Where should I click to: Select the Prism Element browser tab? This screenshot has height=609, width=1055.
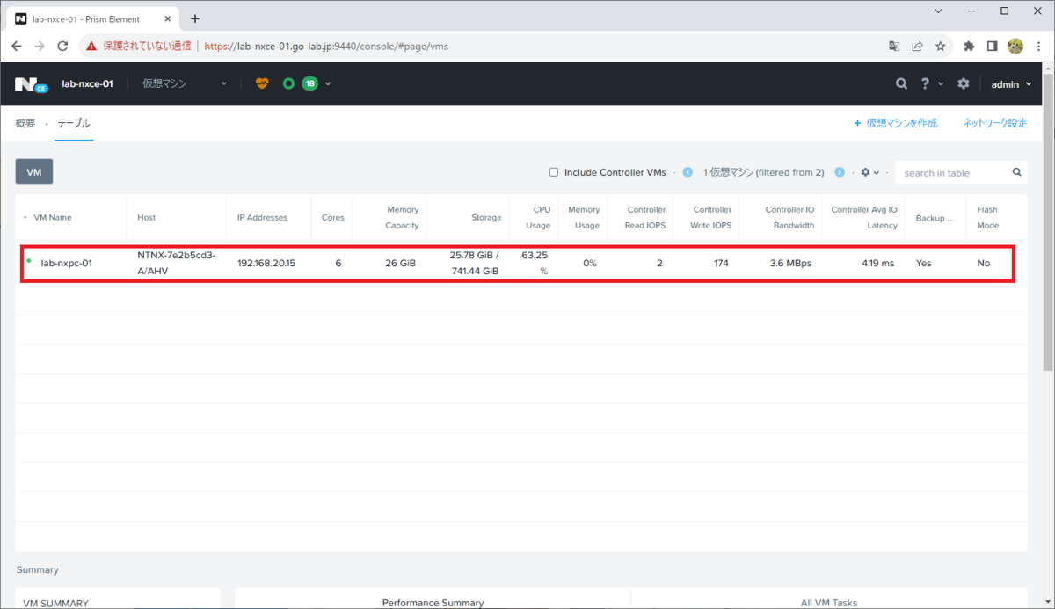(x=93, y=18)
